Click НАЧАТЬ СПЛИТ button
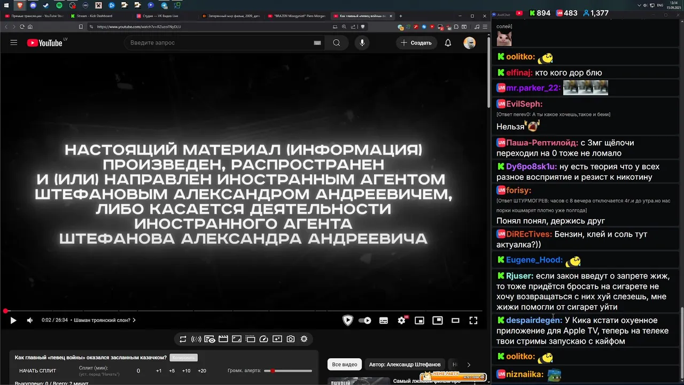The height and width of the screenshot is (385, 684). (37, 371)
